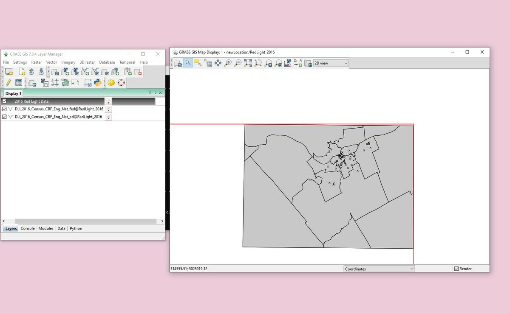The height and width of the screenshot is (314, 510).
Task: Click the Edit vector pencil icon
Action: point(8,83)
